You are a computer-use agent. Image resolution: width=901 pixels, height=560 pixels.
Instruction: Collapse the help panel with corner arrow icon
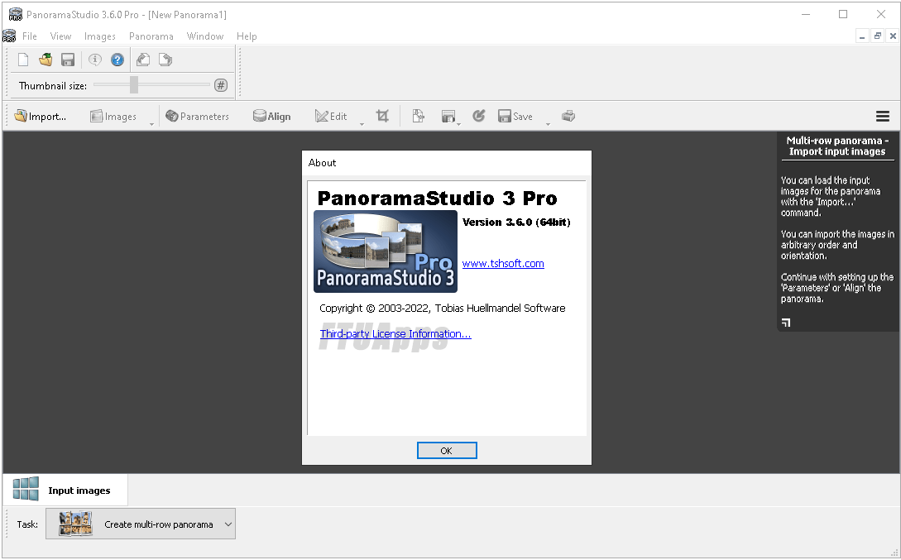coord(786,323)
